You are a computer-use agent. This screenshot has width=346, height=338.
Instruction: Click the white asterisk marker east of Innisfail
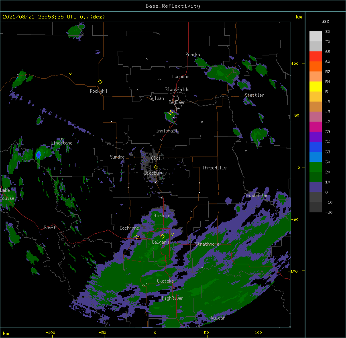tap(201, 122)
